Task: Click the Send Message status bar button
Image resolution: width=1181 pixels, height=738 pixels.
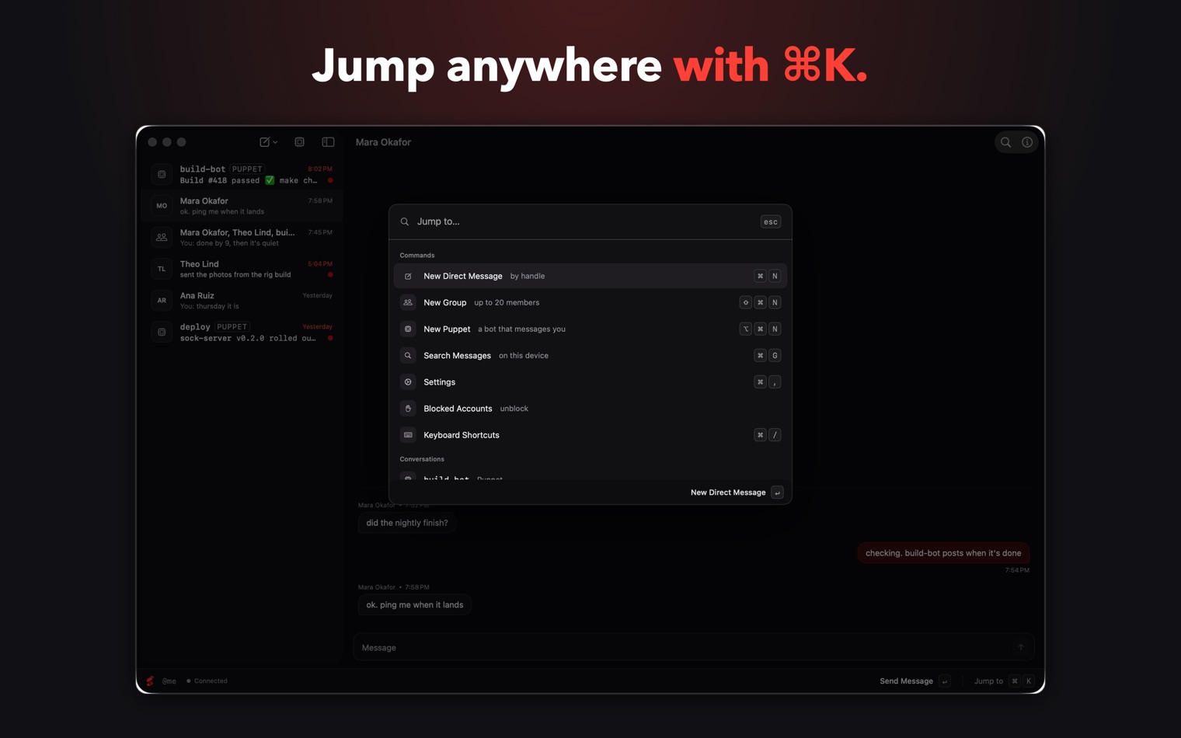Action: point(914,681)
